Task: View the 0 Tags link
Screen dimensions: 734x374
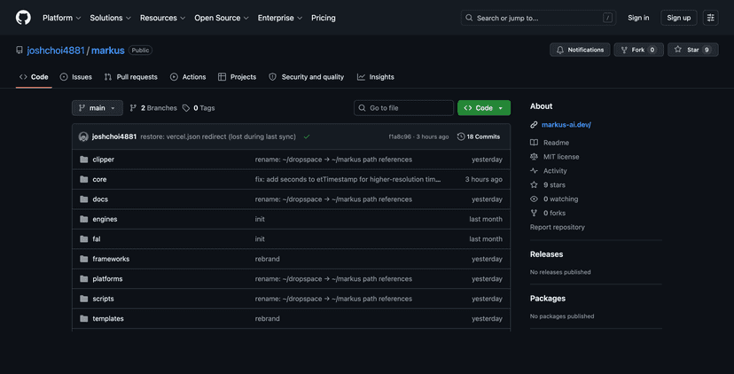Action: tap(199, 107)
